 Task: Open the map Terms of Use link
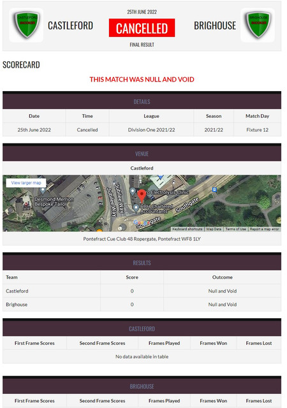pyautogui.click(x=235, y=229)
